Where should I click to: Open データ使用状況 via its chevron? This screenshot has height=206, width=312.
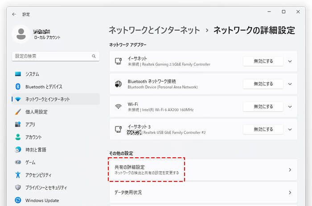[290, 193]
